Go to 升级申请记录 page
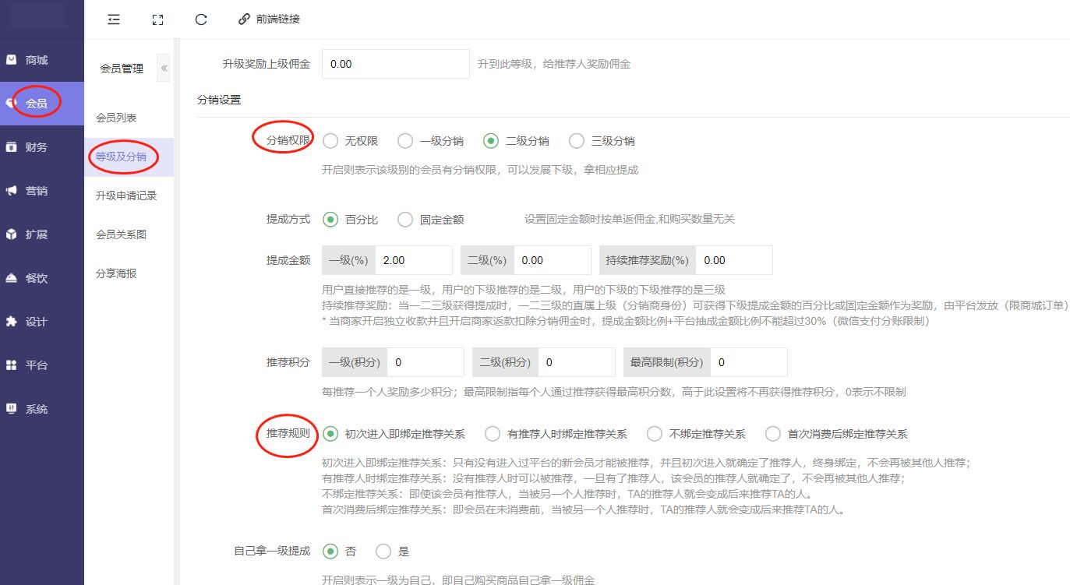The height and width of the screenshot is (585, 1070). (126, 196)
